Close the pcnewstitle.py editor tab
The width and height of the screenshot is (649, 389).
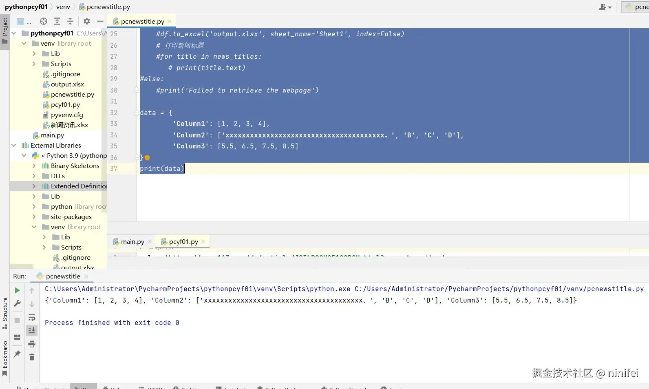(170, 21)
